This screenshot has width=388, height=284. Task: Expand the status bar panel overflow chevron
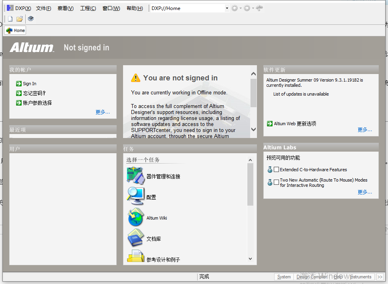click(380, 277)
